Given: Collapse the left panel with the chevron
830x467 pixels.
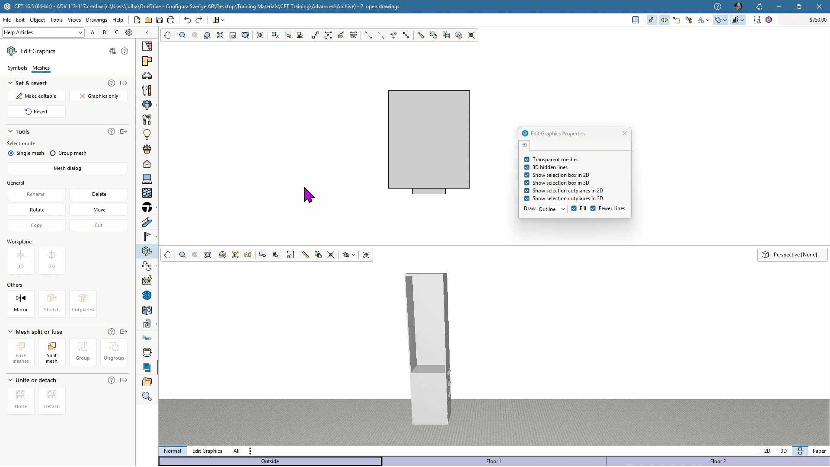Looking at the screenshot, I should 147,32.
